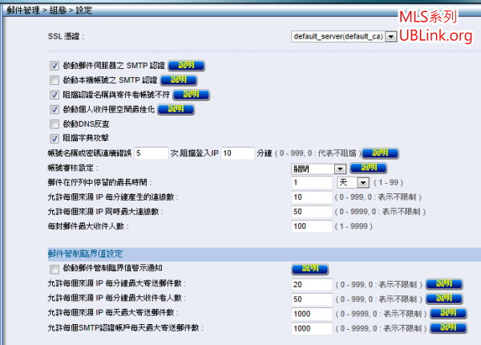Screen dimensions: 481x345
Task: Click the 每封郵件最大收件人數 input field
Action: coord(311,226)
